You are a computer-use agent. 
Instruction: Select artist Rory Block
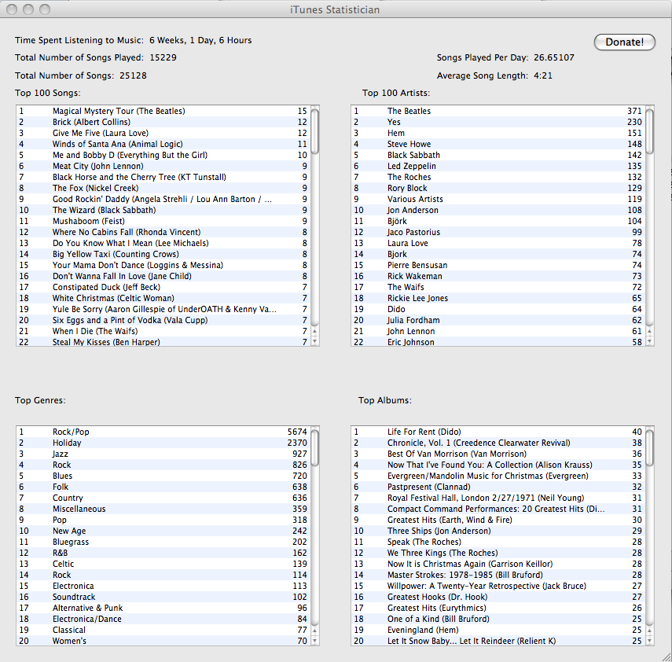click(498, 188)
